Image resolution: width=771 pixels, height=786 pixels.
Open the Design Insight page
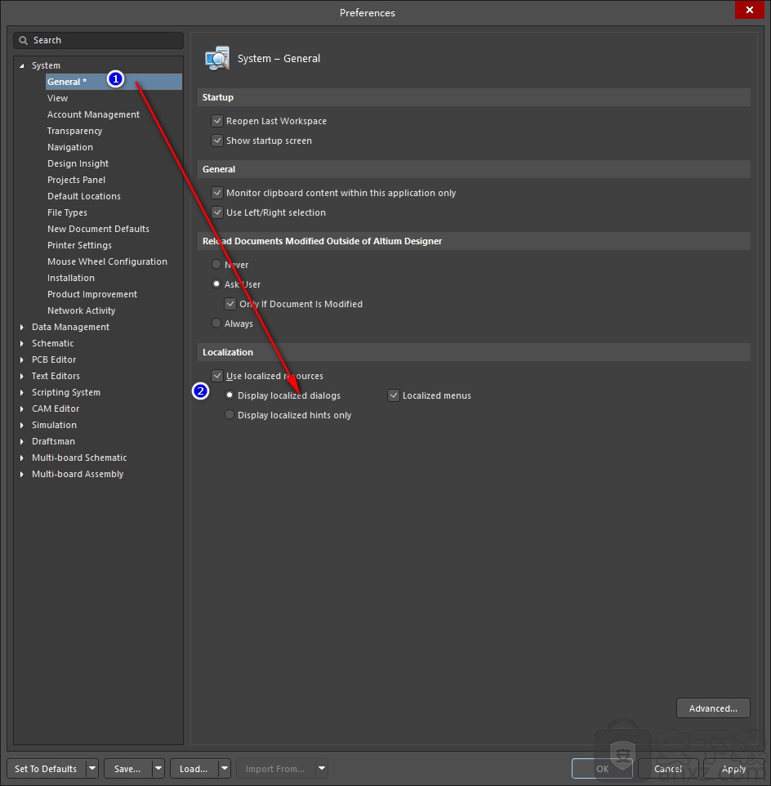pyautogui.click(x=78, y=164)
